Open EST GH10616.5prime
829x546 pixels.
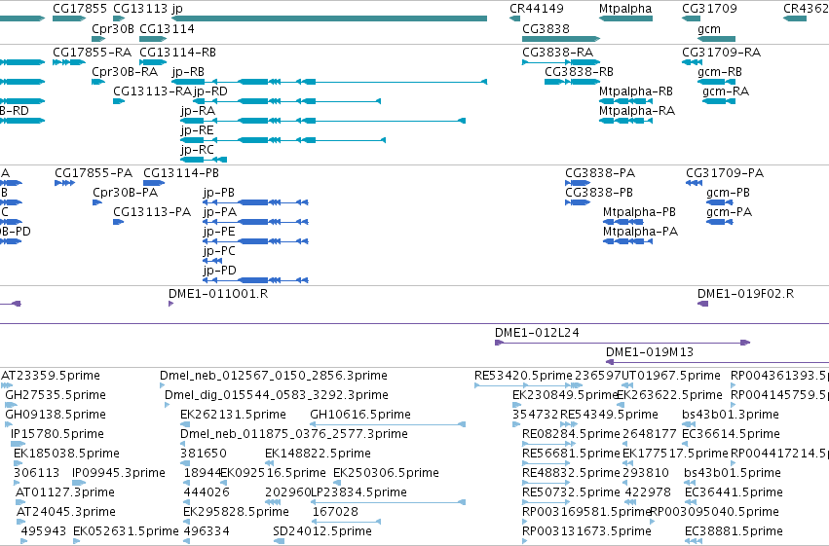point(388,424)
